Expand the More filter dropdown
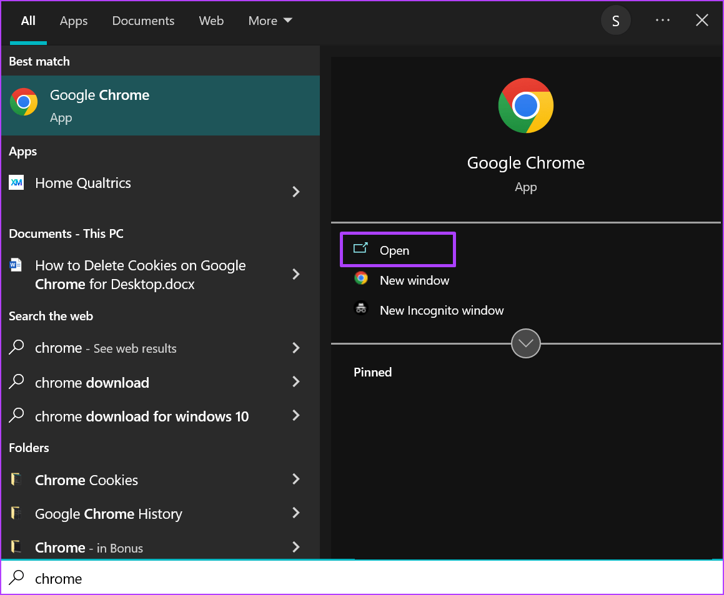724x595 pixels. point(269,20)
